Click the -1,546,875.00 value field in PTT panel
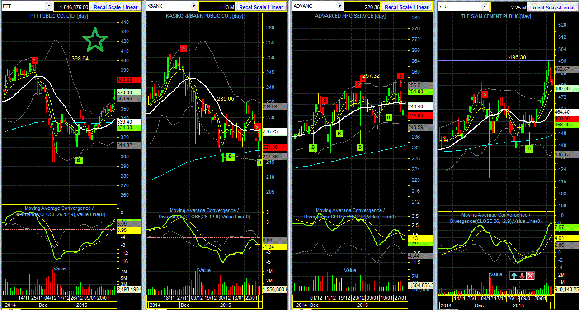Image resolution: width=579 pixels, height=310 pixels. tap(71, 7)
